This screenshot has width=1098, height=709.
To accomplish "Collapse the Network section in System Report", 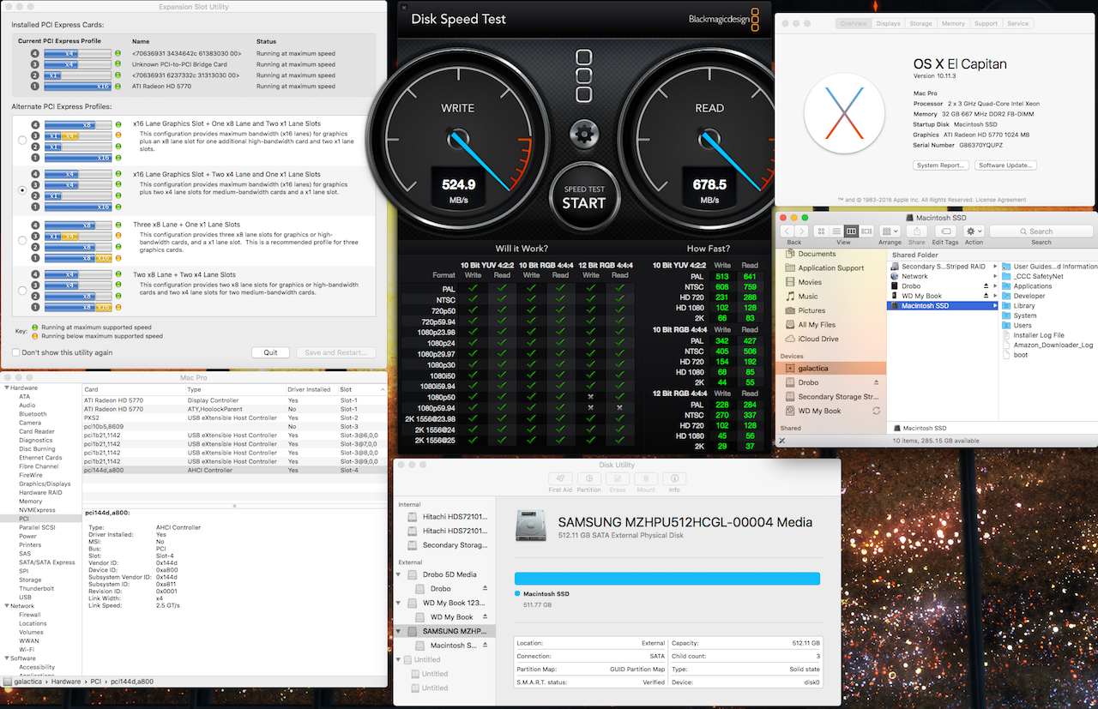I will 7,606.
